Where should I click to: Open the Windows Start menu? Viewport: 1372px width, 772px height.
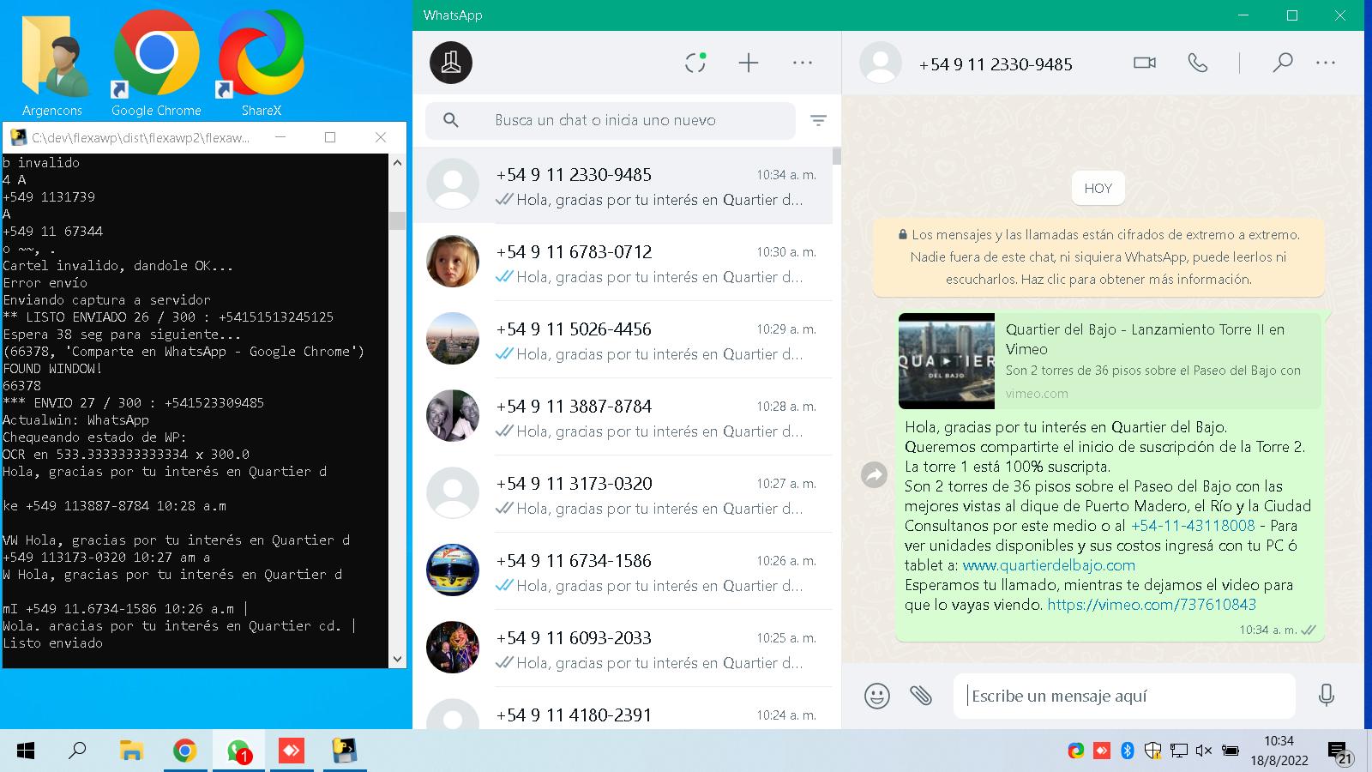pos(26,751)
